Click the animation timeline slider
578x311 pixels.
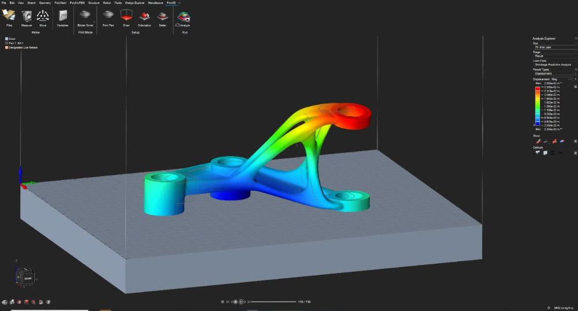pos(272,302)
